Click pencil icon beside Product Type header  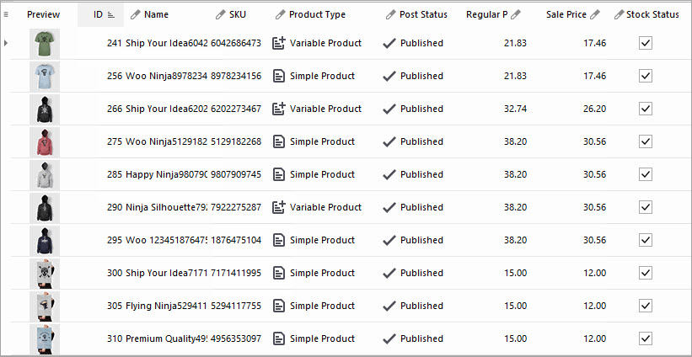coord(281,14)
